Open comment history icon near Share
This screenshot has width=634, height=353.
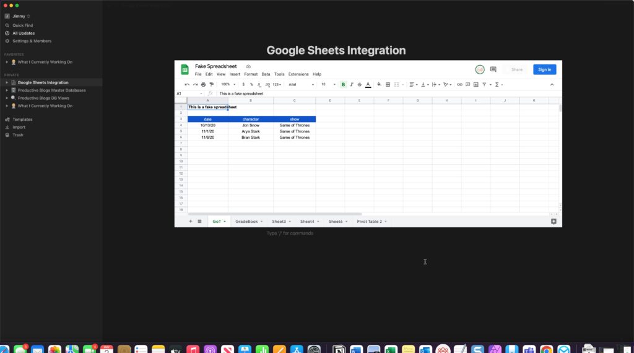pos(493,69)
